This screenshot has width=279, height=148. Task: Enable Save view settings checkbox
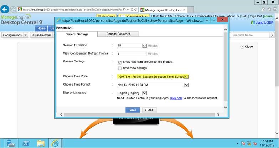120,68
